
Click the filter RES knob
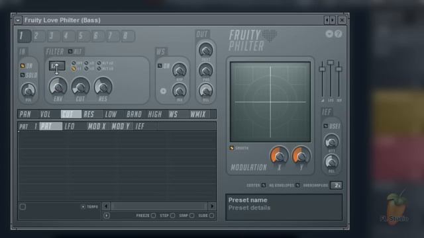coord(103,87)
